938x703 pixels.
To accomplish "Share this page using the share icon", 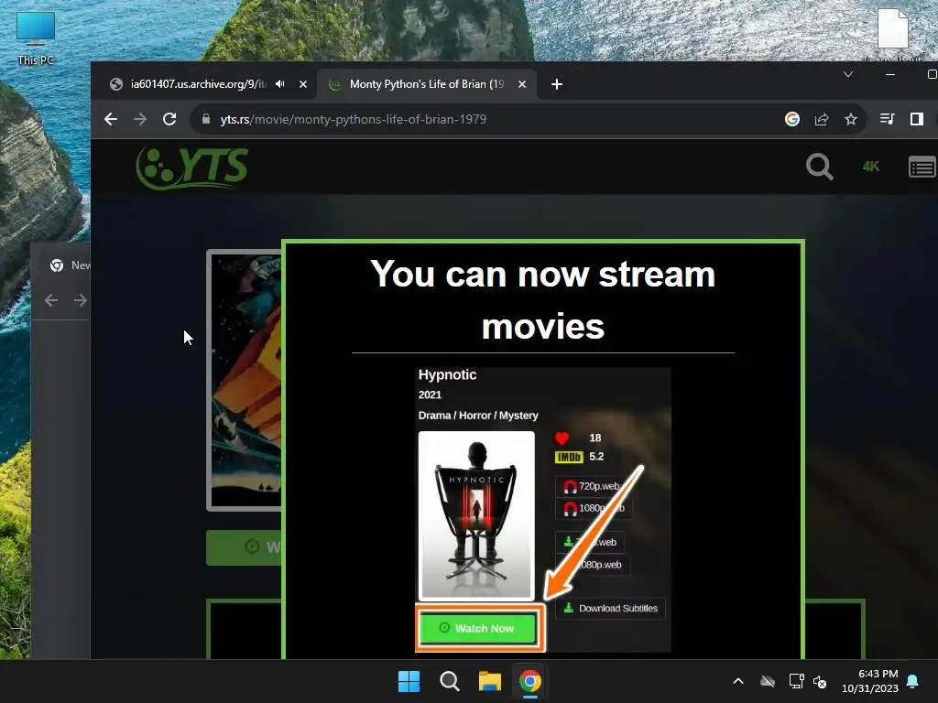I will pyautogui.click(x=822, y=119).
